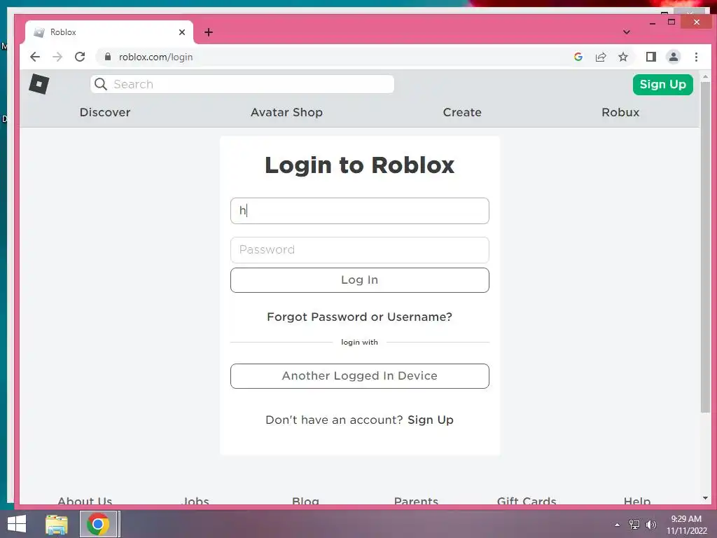Click the network tray icon

[634, 524]
